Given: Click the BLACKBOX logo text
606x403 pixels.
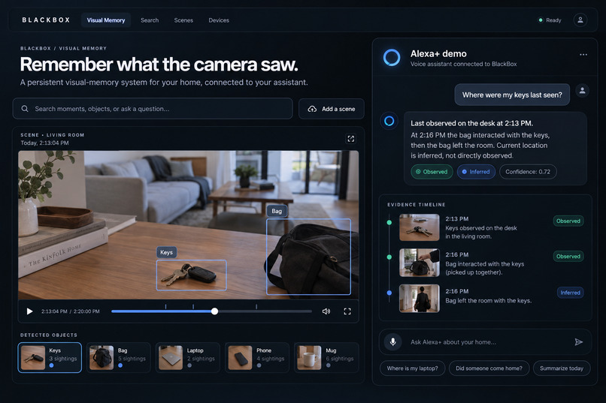Looking at the screenshot, I should pyautogui.click(x=46, y=20).
